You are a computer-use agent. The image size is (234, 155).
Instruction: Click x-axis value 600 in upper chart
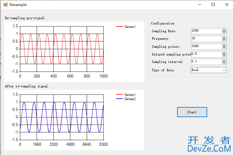[70, 76]
